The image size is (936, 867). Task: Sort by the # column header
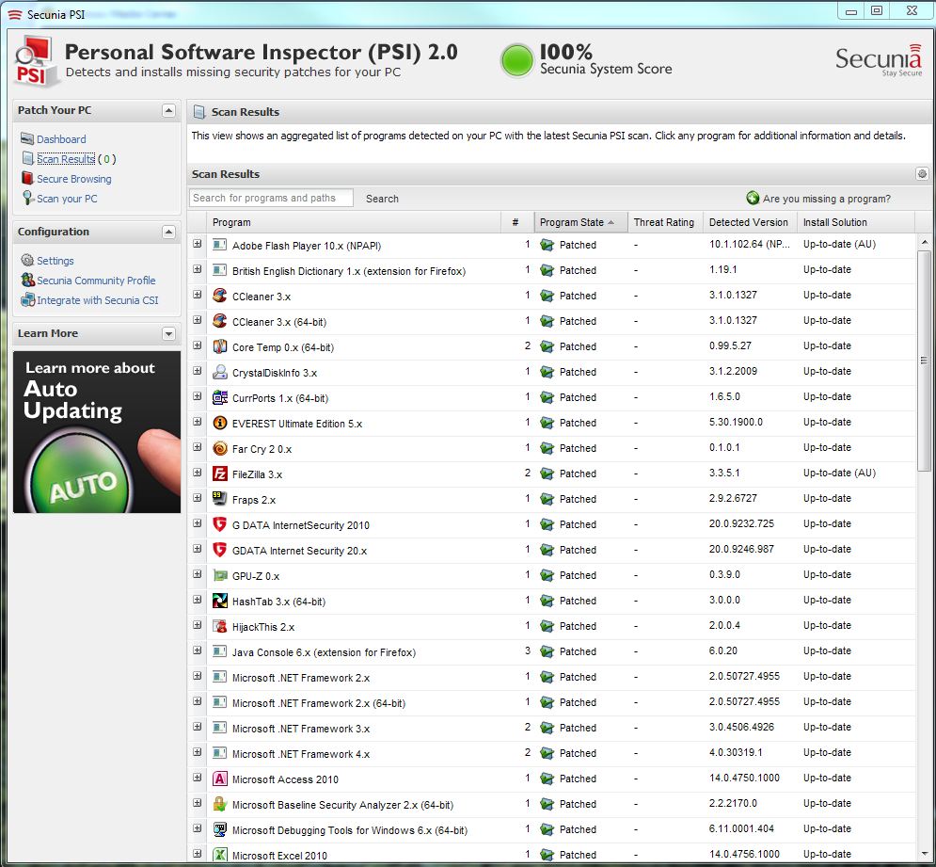[516, 222]
